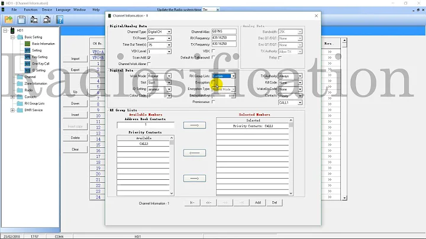This screenshot has width=426, height=239.
Task: Open the Channel Type dropdown
Action: click(x=169, y=32)
